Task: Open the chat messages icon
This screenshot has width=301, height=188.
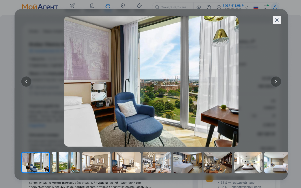Action: 266,7
